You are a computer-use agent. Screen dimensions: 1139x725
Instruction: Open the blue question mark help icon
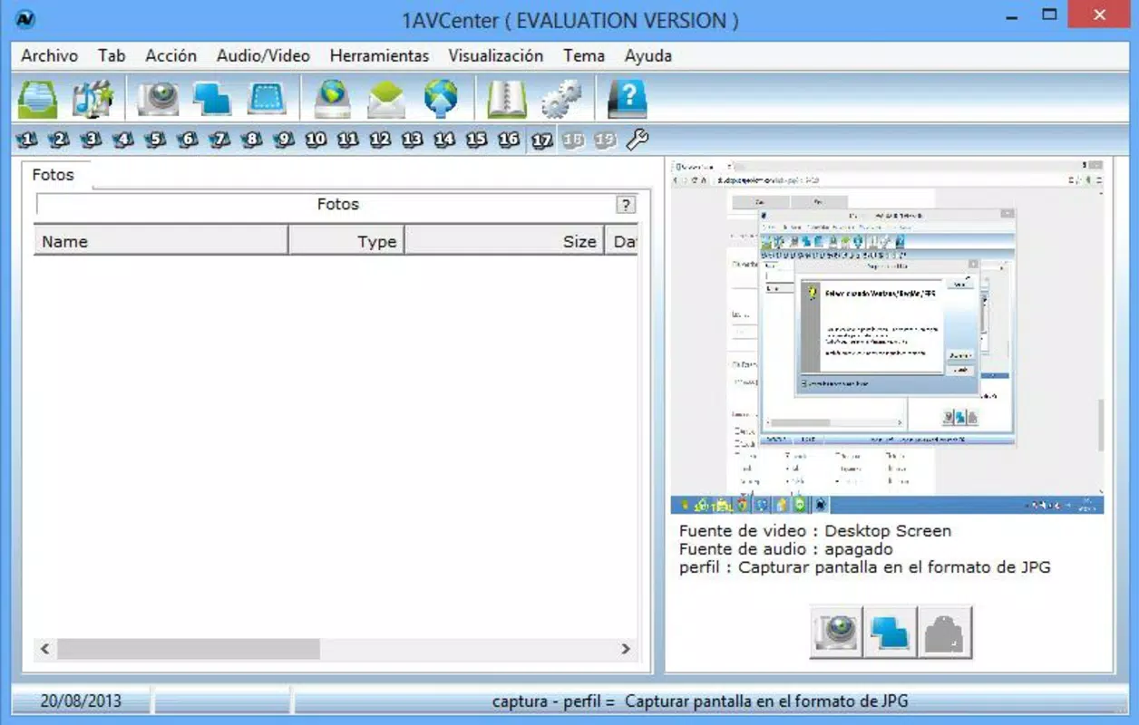click(628, 99)
